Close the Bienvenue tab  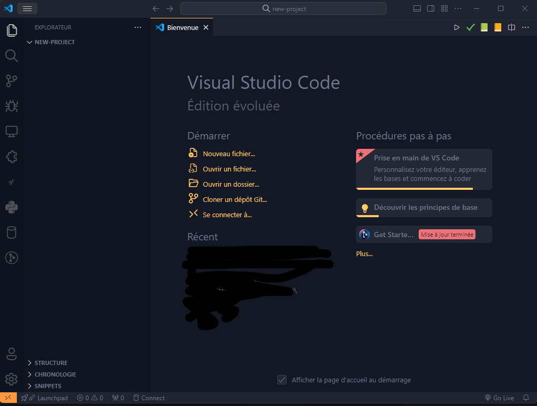206,27
